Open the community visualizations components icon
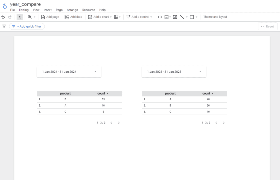The width and height of the screenshot is (280, 180). (116, 17)
